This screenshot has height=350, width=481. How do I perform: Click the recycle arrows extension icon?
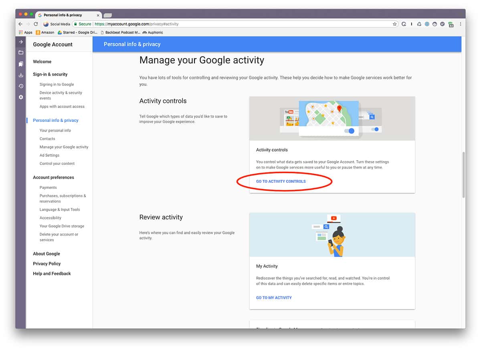coord(419,24)
